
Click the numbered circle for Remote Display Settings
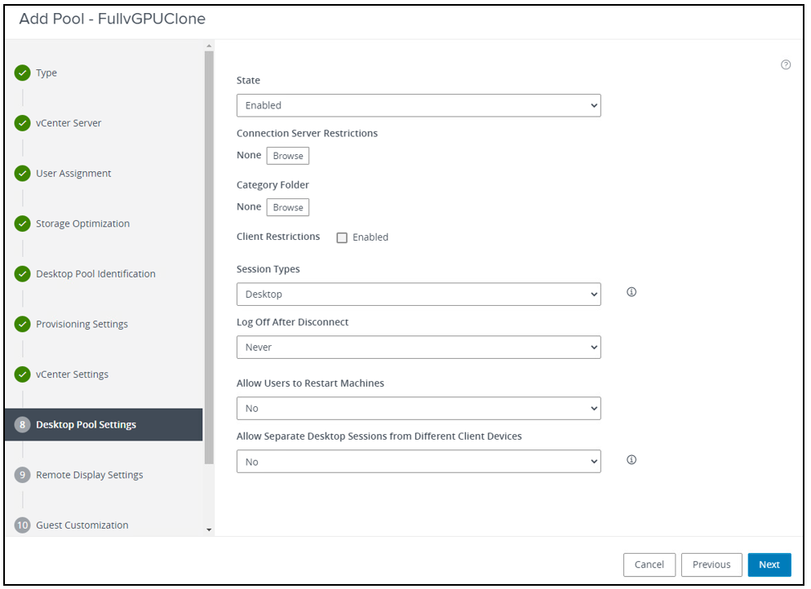click(22, 475)
